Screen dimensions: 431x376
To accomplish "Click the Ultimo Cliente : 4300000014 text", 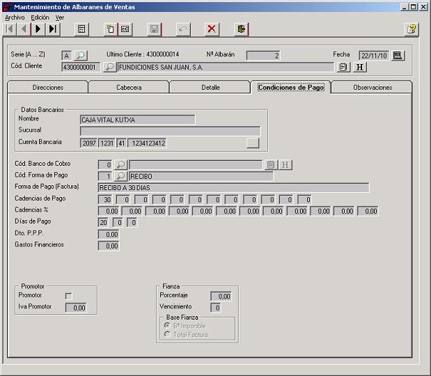I will 143,54.
